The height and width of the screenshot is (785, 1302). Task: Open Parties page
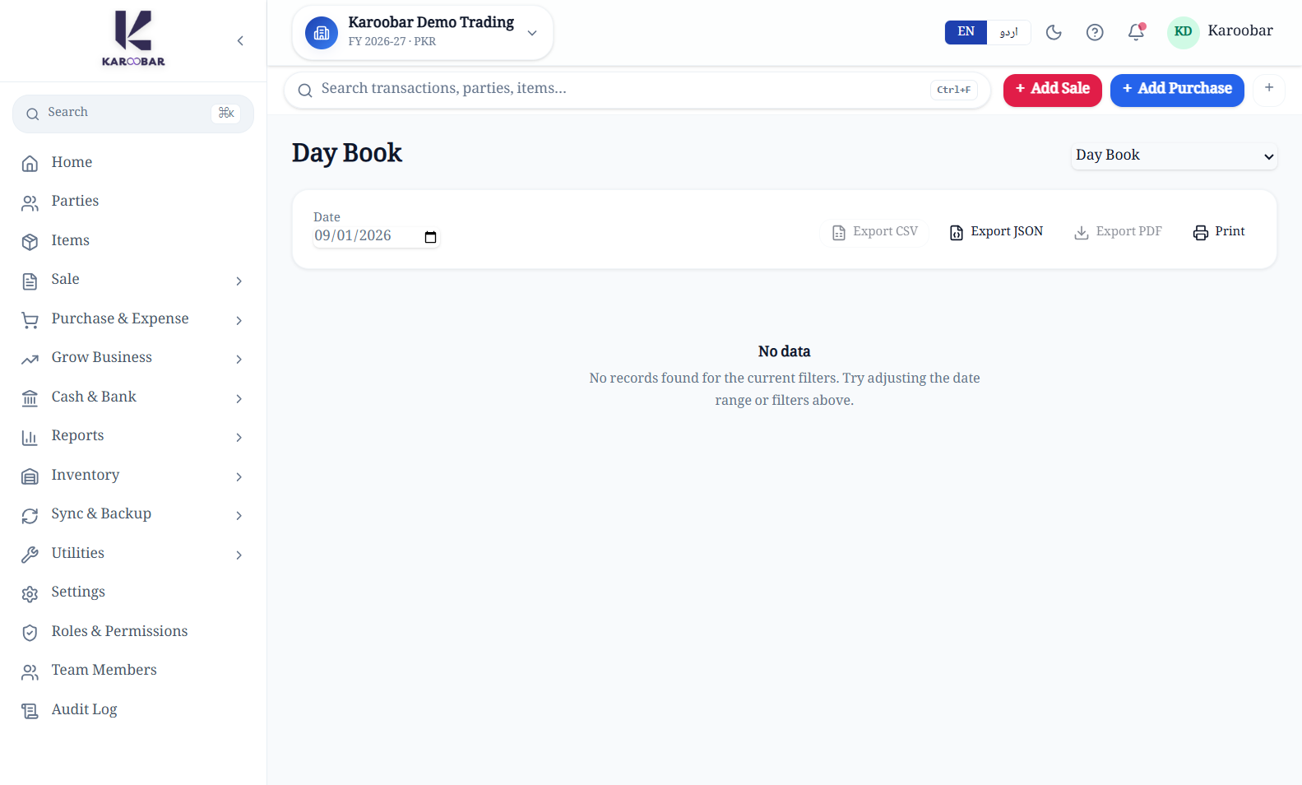[133, 202]
